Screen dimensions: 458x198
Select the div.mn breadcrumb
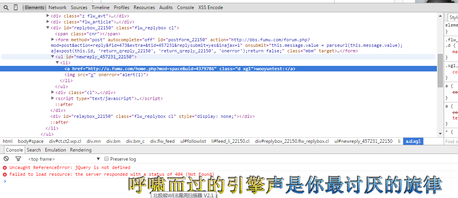[94, 141]
